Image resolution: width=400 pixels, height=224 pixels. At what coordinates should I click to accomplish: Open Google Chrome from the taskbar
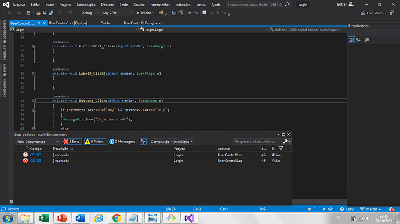117,218
